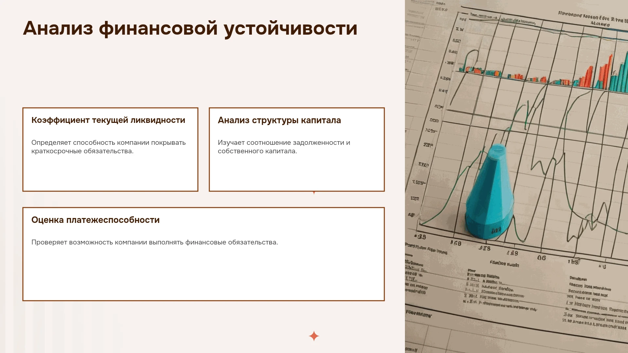
Task: Click the phrase 'собственного капитала' in second card
Action: click(257, 151)
